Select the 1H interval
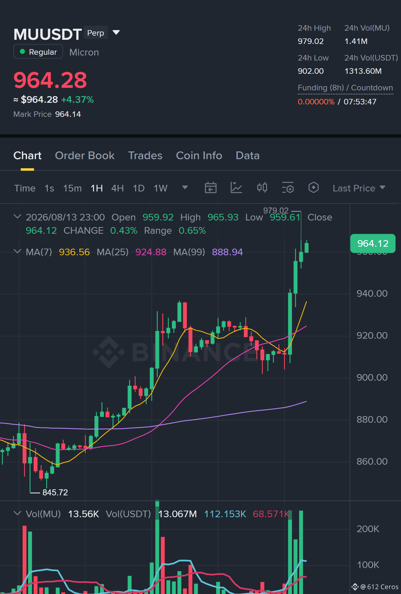This screenshot has width=401, height=594. (x=97, y=188)
